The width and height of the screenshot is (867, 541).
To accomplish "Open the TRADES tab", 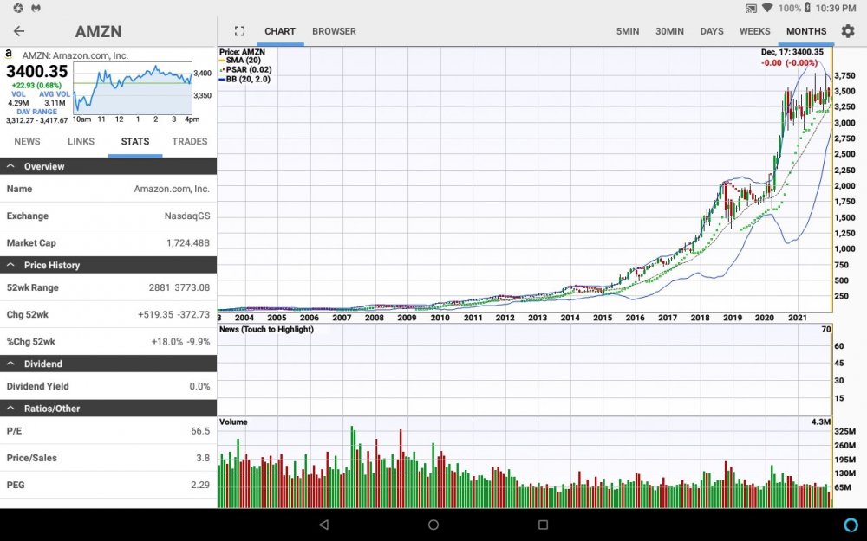I will 190,141.
